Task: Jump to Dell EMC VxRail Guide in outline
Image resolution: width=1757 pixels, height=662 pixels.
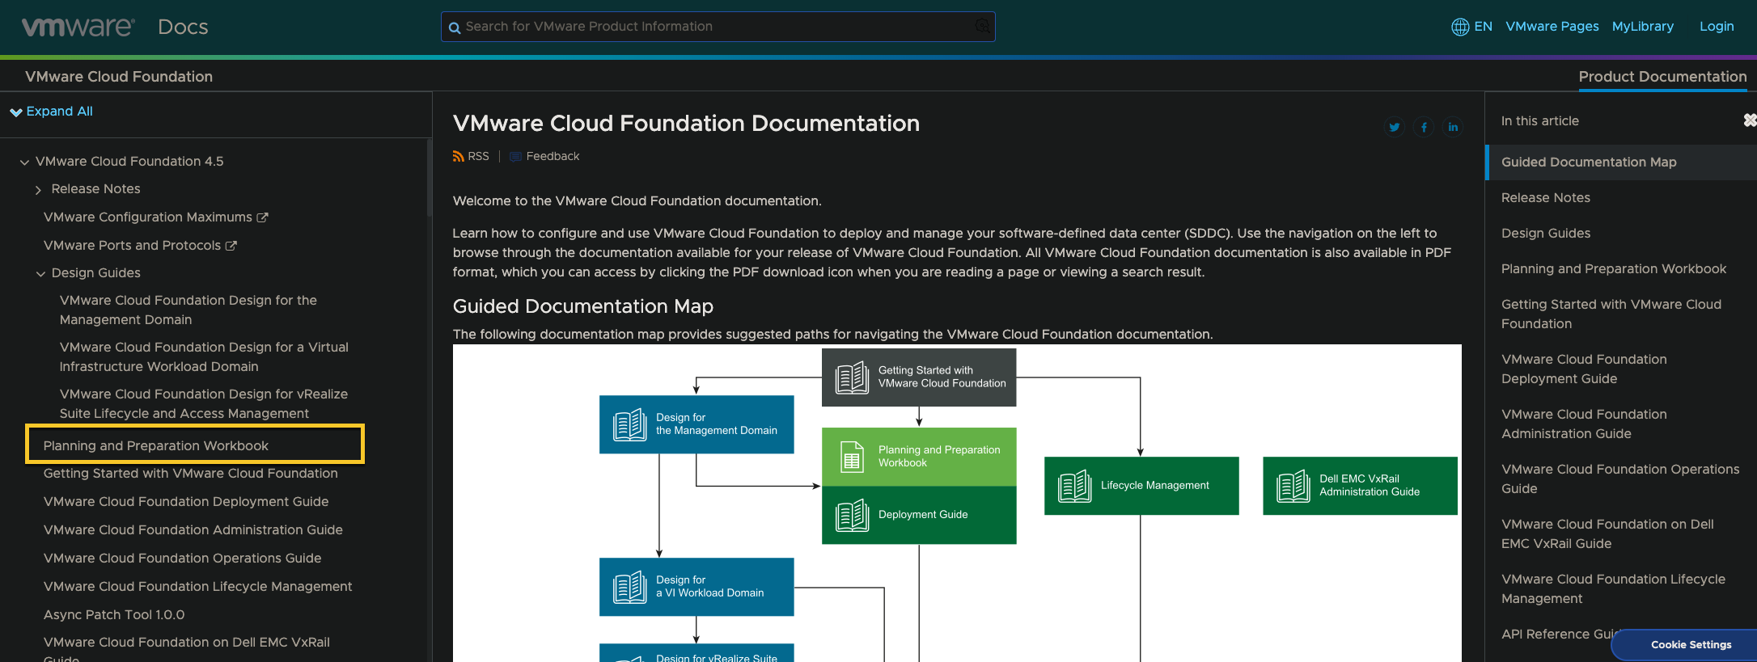Action: pos(1607,534)
